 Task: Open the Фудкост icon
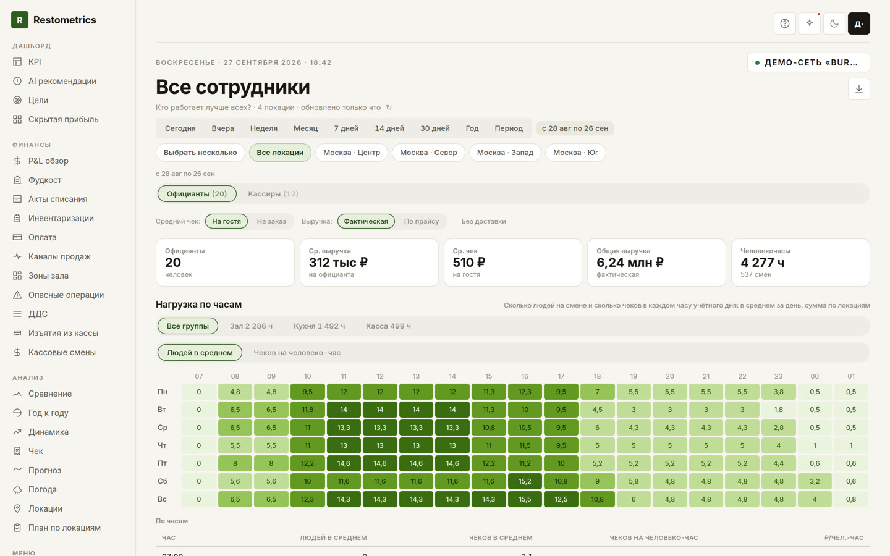[x=17, y=180]
